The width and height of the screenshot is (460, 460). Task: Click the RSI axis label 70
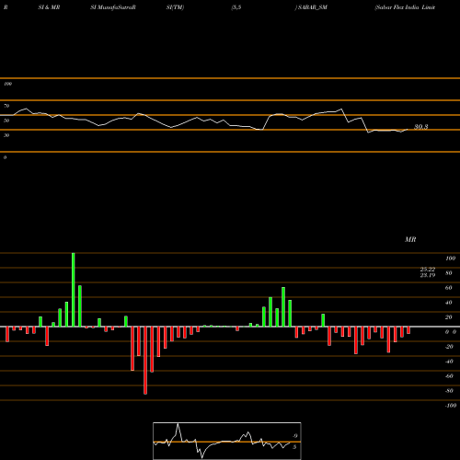[6, 106]
